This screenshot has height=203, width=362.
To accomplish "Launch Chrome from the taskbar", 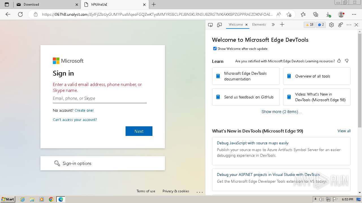I will (51, 199).
